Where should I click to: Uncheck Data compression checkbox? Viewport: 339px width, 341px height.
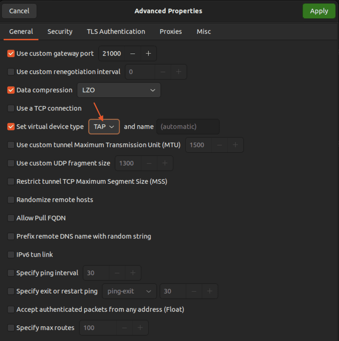point(11,90)
